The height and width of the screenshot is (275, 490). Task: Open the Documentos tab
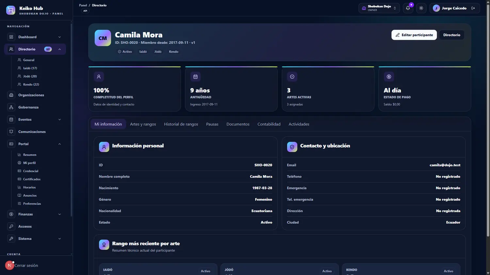pos(238,124)
